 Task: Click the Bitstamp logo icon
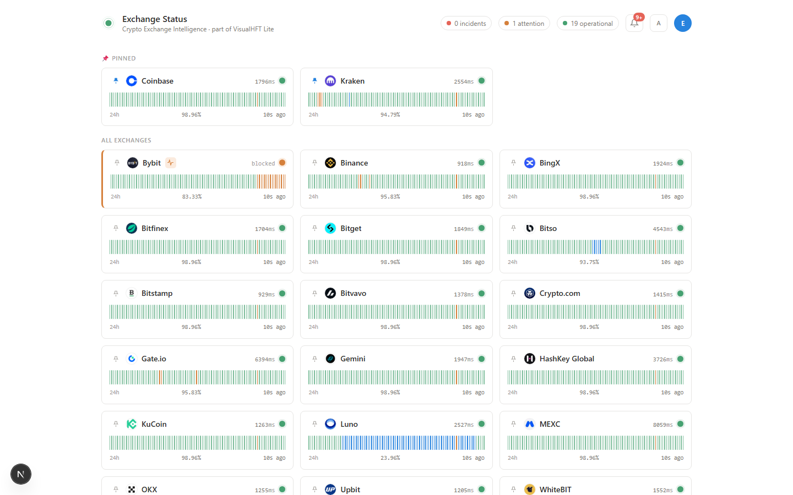pyautogui.click(x=132, y=294)
